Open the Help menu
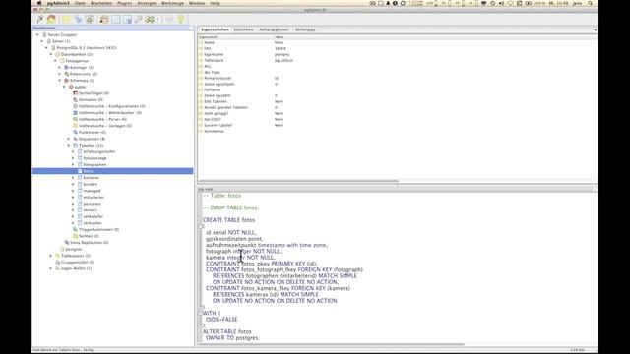 pyautogui.click(x=215, y=3)
